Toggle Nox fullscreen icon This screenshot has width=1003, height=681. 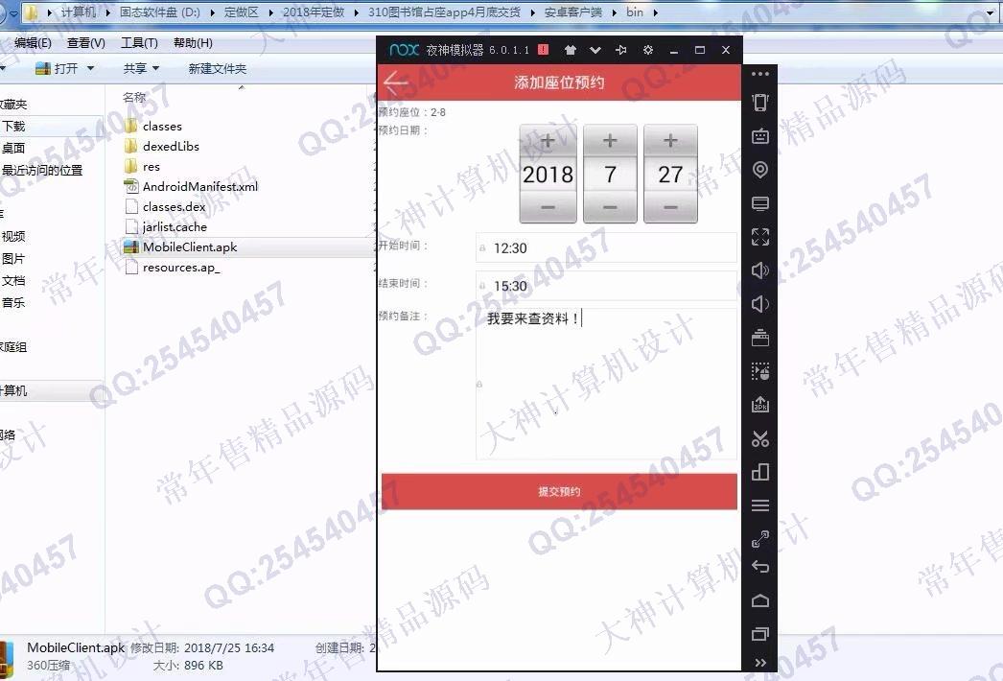point(760,237)
